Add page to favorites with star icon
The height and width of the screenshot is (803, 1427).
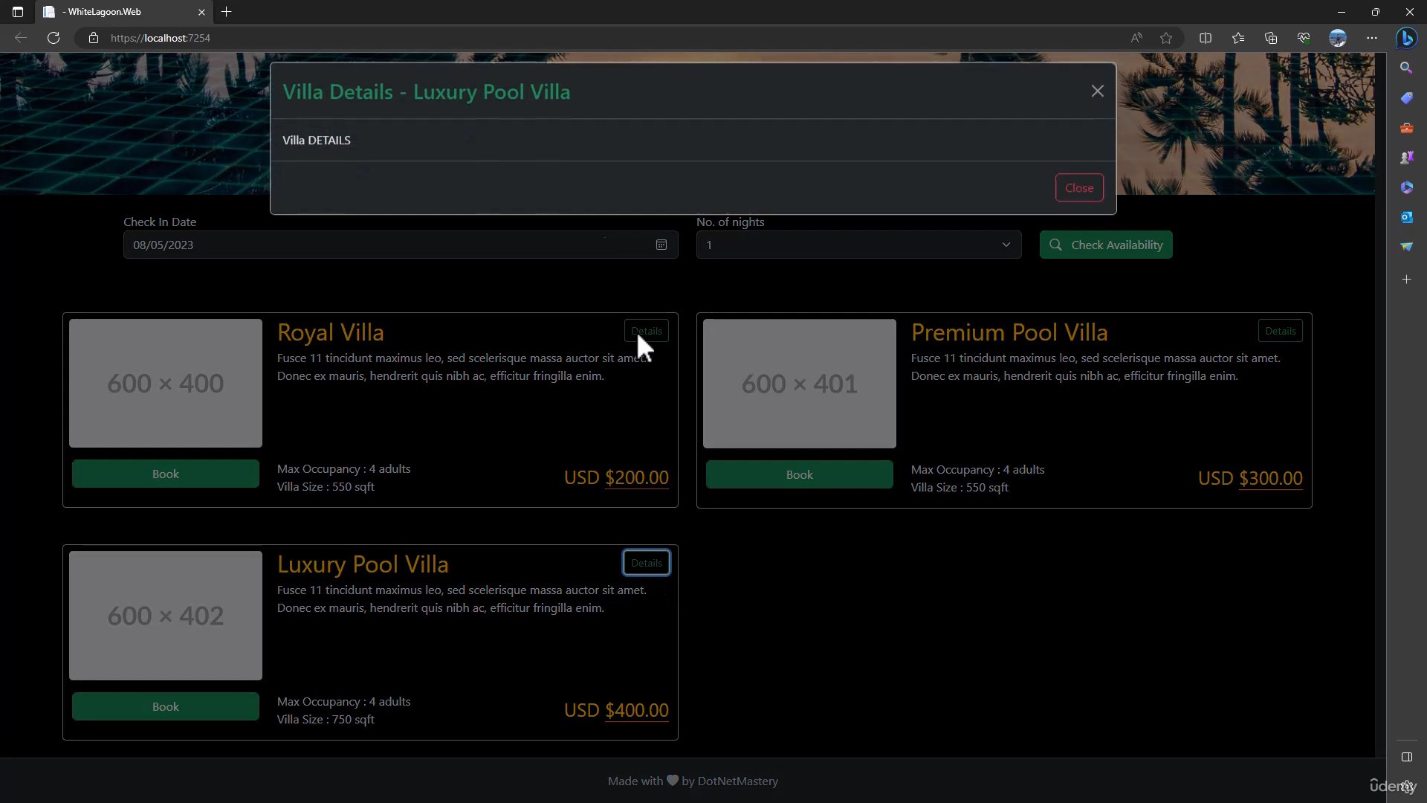pyautogui.click(x=1166, y=38)
